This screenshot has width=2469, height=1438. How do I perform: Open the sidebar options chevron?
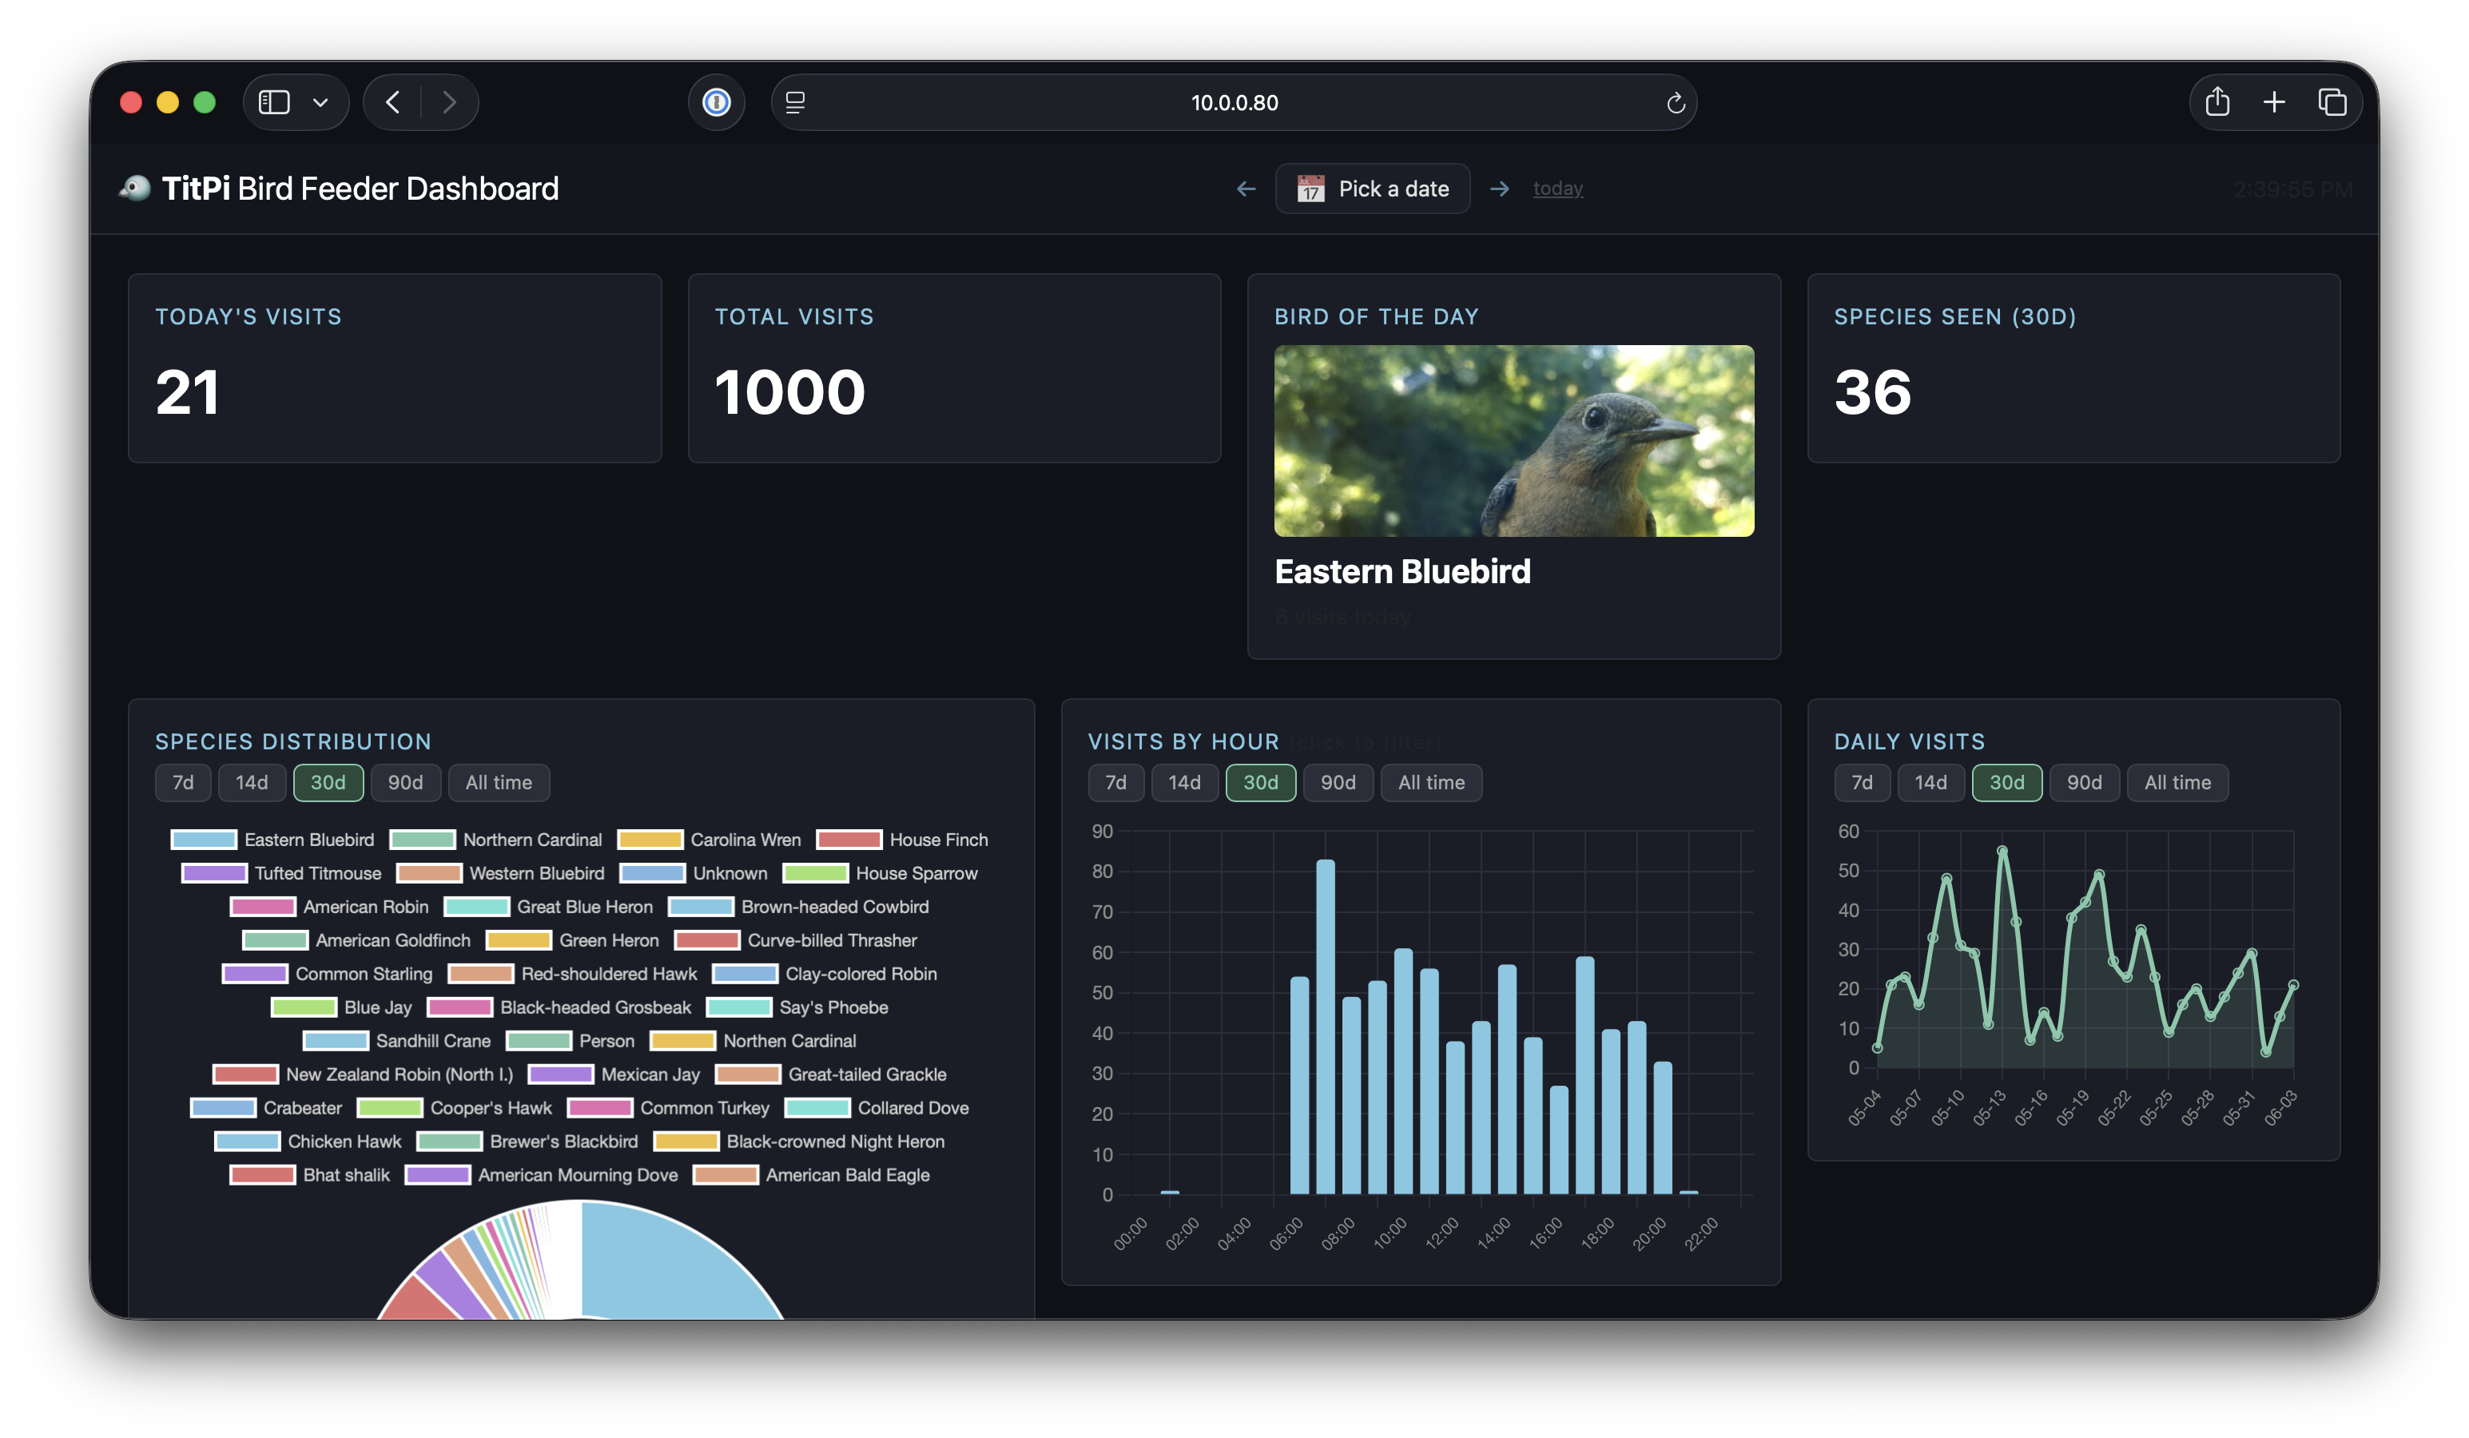(320, 102)
